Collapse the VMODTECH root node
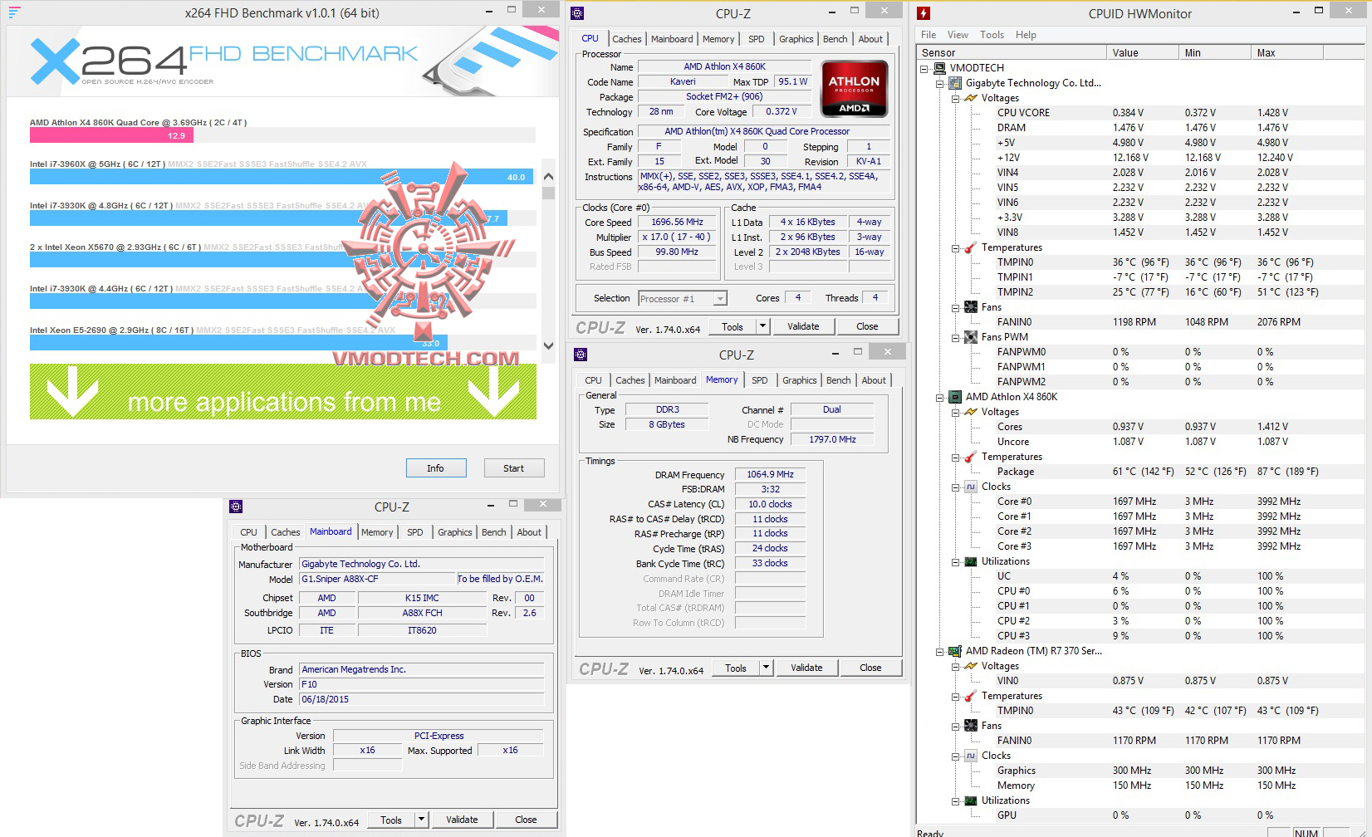The image size is (1372, 837). [924, 69]
